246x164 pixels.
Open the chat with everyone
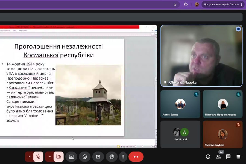coord(228,157)
